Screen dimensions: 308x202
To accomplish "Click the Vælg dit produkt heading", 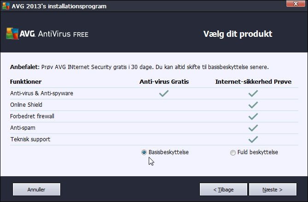I will tap(238, 34).
